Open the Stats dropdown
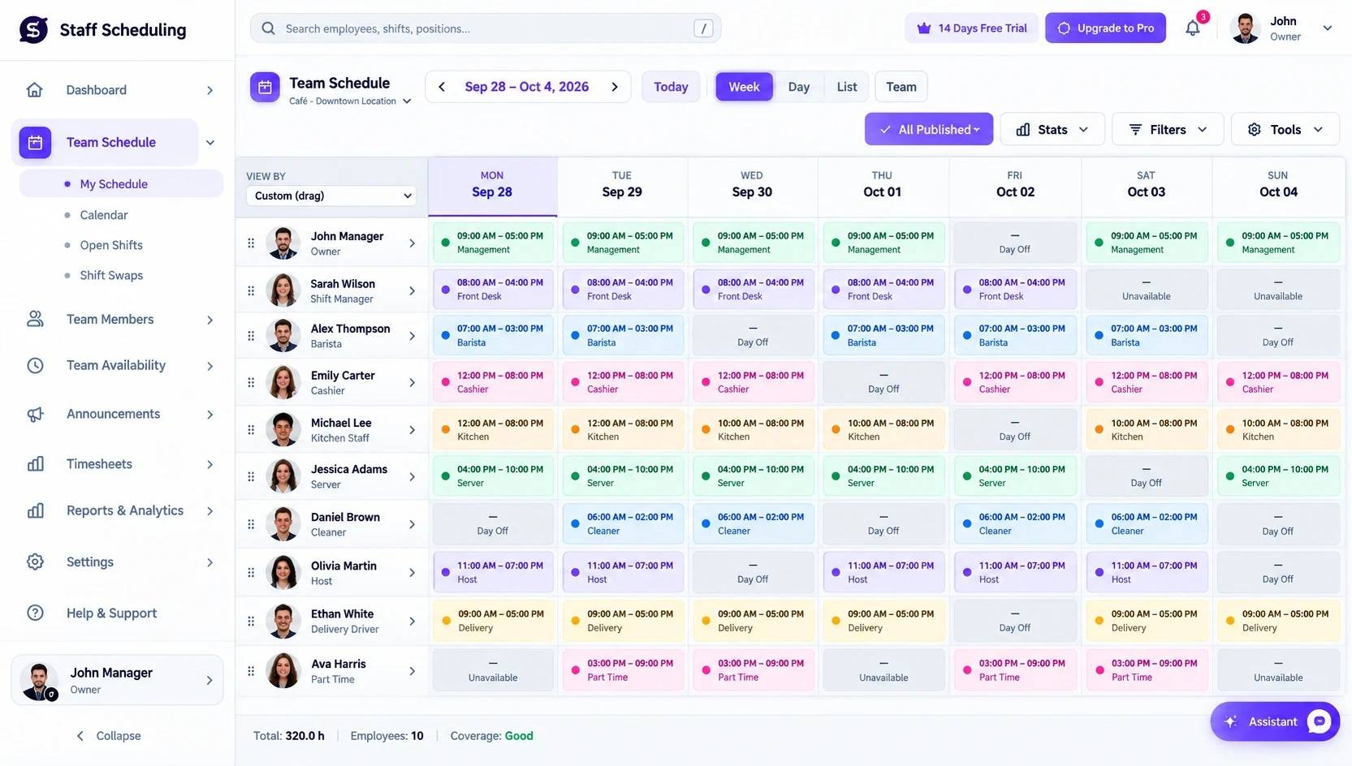Screen dimensions: 1352x766 [x=1052, y=129]
